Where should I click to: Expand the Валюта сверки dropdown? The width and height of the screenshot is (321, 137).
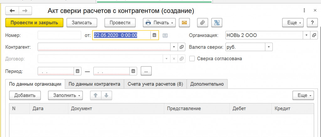(269, 47)
